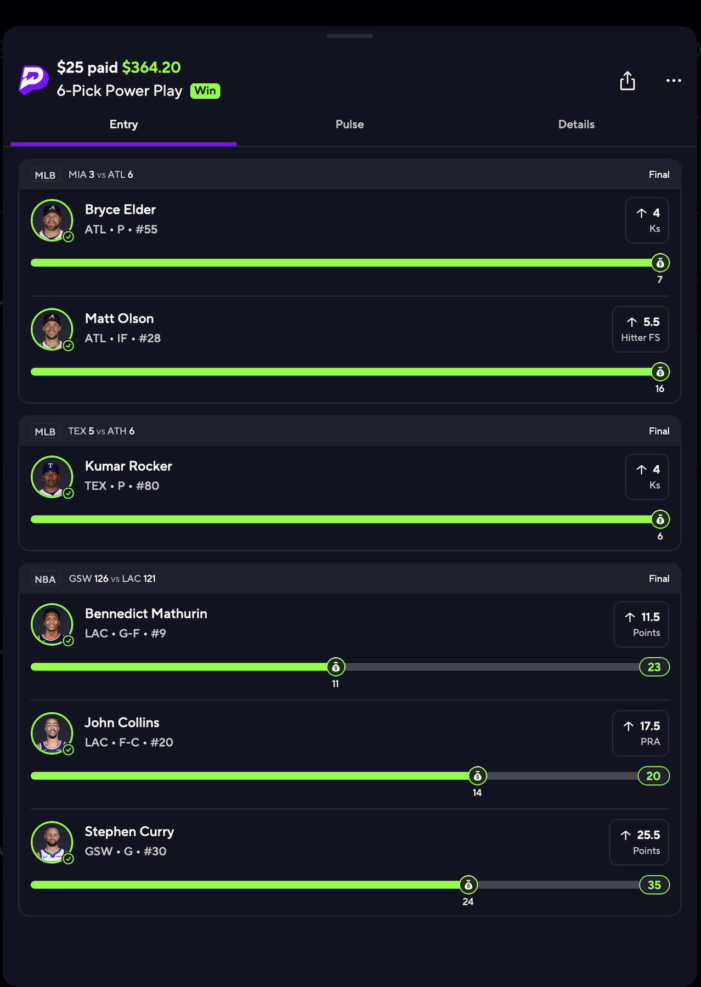
Task: Click the money bag icon on Bryce Elder's bar
Action: pyautogui.click(x=660, y=263)
